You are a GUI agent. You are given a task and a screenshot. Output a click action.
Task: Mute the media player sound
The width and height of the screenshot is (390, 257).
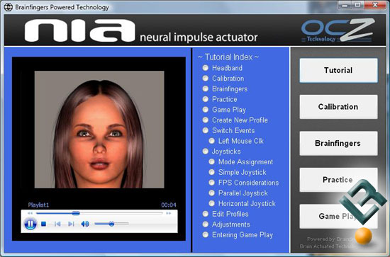(x=85, y=224)
